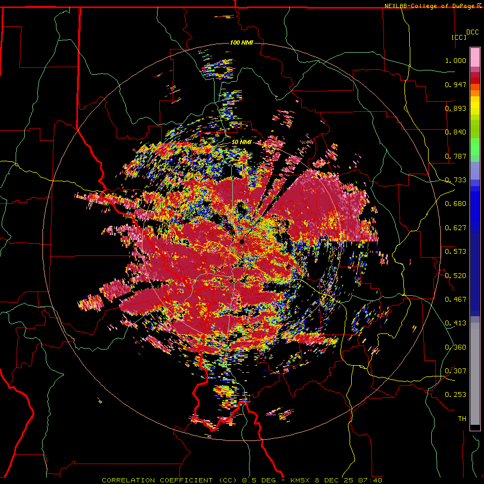This screenshot has width=484, height=484.
Task: Select the 0.307 legend value
Action: [455, 371]
